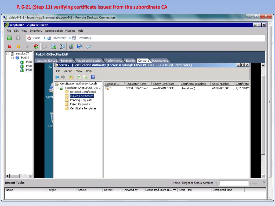Click the take snapshot toolbar icon
The image size is (275, 206).
(x=45, y=46)
